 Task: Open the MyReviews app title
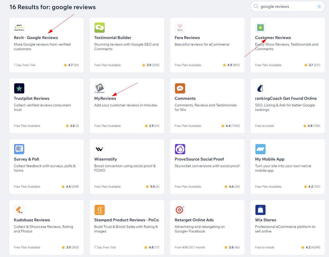(x=105, y=98)
